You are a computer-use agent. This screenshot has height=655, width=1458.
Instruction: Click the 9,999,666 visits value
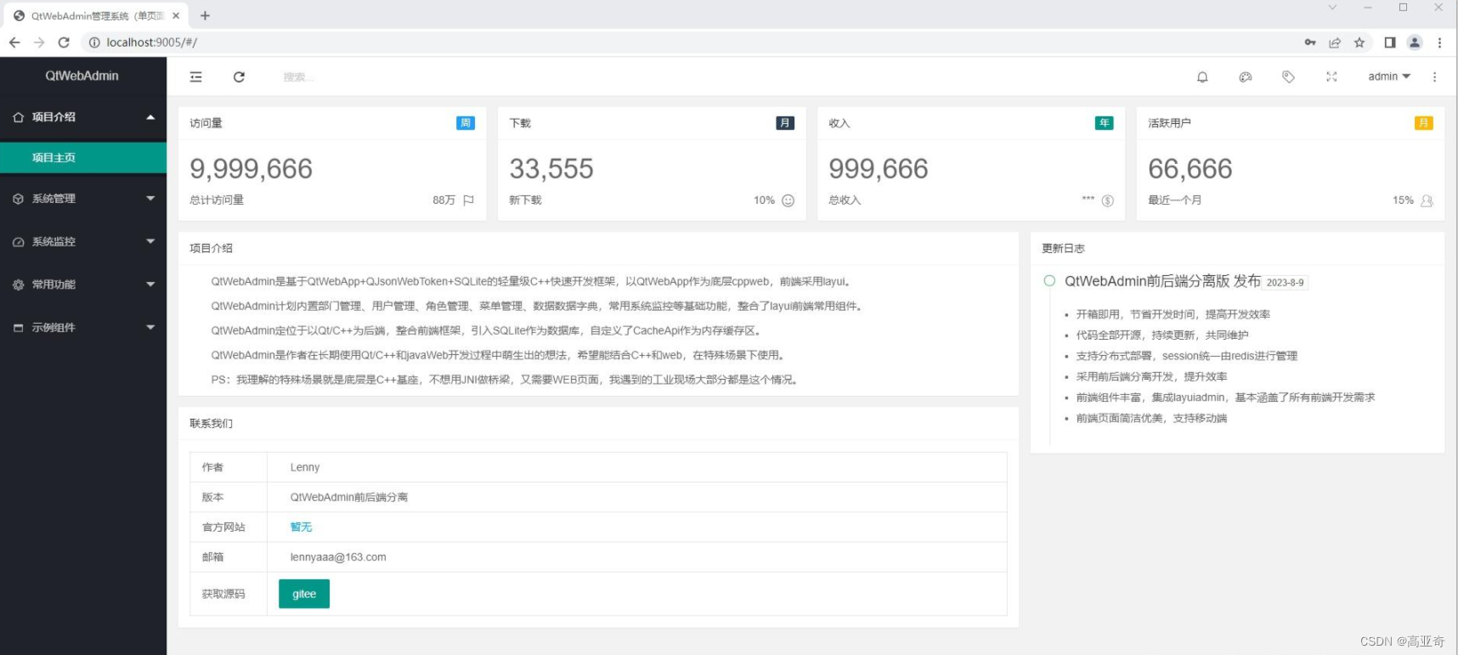tap(251, 169)
